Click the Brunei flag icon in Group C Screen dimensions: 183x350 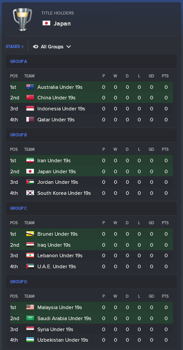point(30,234)
